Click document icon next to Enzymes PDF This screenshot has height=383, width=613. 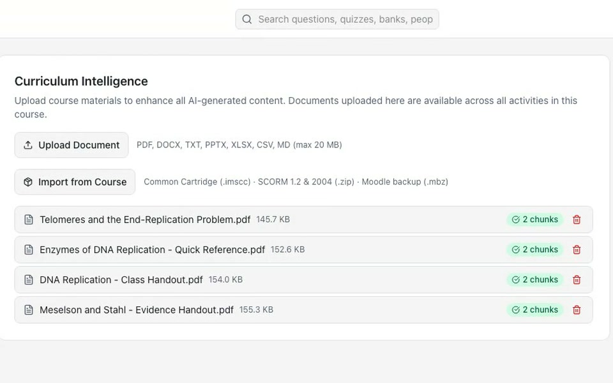point(29,250)
